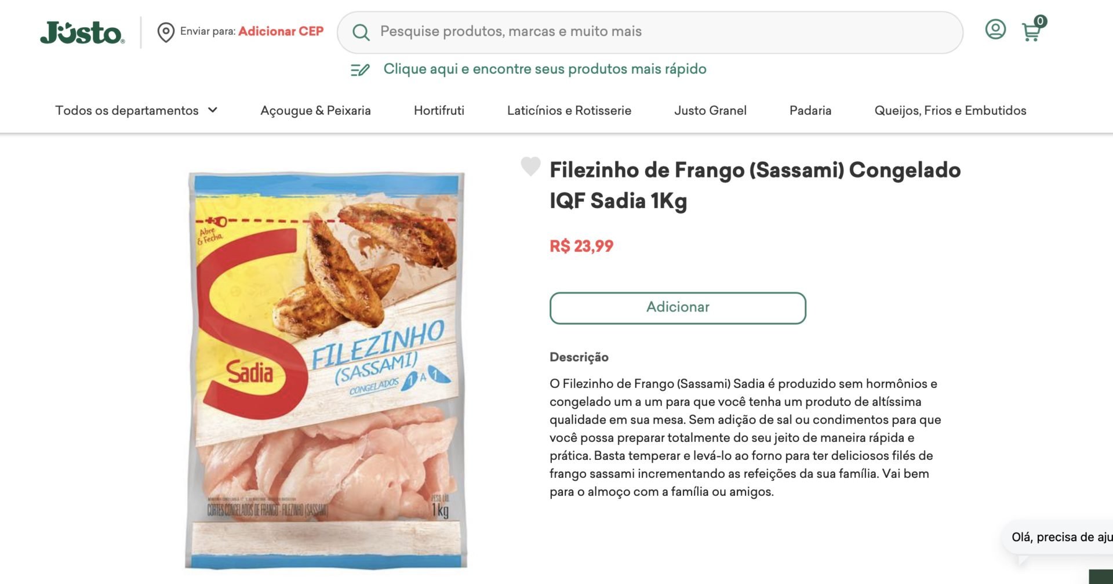The height and width of the screenshot is (584, 1113).
Task: Click the location pin icon
Action: (x=166, y=32)
